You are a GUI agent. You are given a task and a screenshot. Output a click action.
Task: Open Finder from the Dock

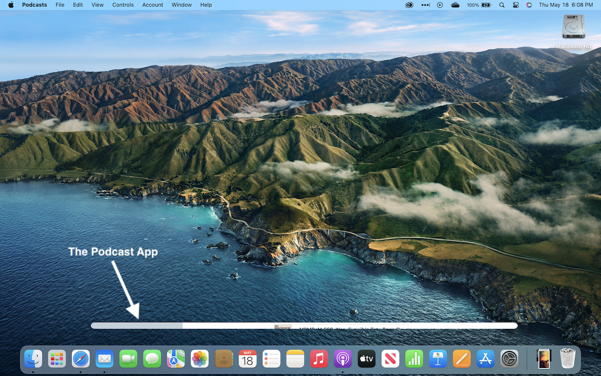click(x=34, y=359)
